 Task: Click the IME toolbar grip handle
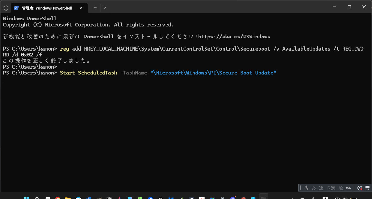coord(300,188)
